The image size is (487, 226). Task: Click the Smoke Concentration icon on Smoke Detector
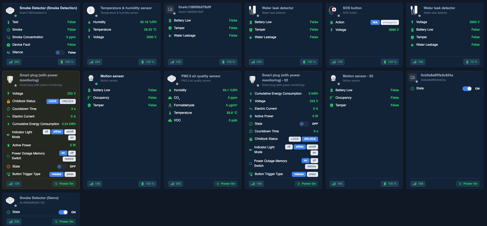9,37
